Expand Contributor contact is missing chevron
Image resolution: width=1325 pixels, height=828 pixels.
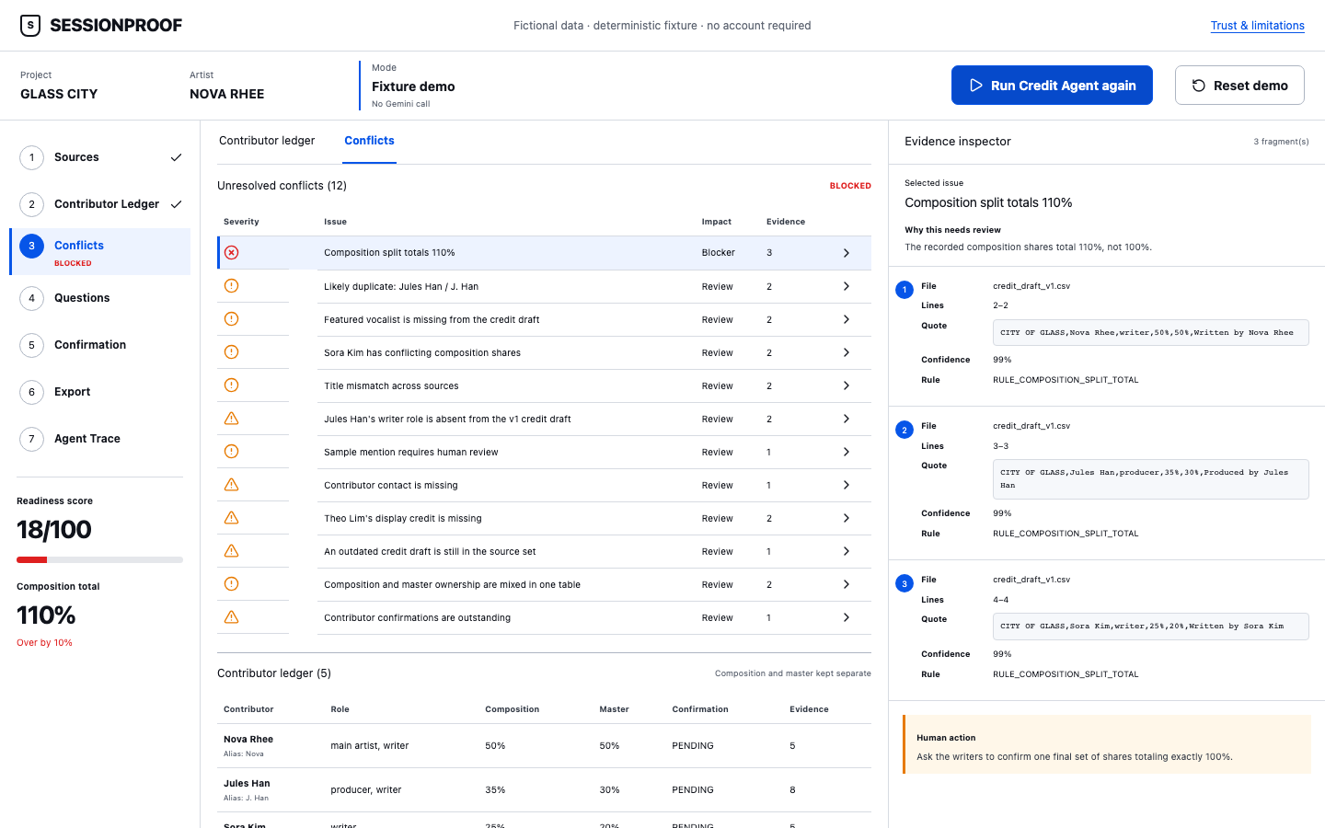click(847, 485)
